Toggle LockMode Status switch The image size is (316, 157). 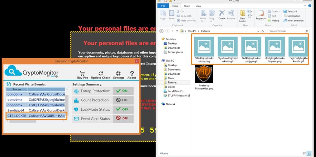123,109
